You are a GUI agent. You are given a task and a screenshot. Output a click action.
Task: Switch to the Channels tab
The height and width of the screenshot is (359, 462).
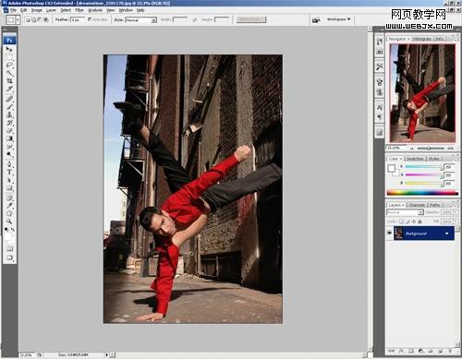tap(417, 205)
